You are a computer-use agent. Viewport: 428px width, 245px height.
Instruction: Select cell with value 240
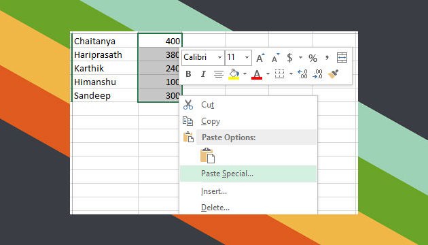(159, 68)
